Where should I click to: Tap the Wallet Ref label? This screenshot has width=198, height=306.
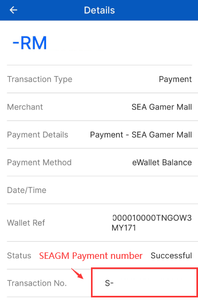(26, 223)
